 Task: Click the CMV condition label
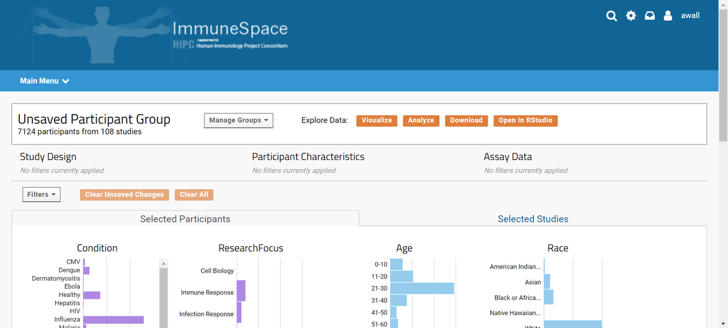coord(73,262)
